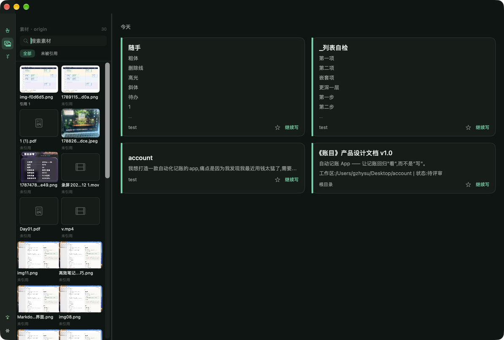The image size is (504, 340).
Task: Open the 1789115...d0a.png thumbnail
Action: [x=80, y=79]
